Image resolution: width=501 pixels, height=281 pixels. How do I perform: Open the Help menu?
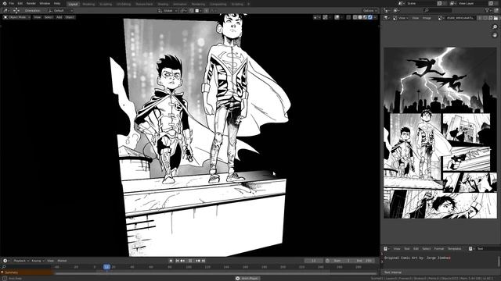[57, 3]
